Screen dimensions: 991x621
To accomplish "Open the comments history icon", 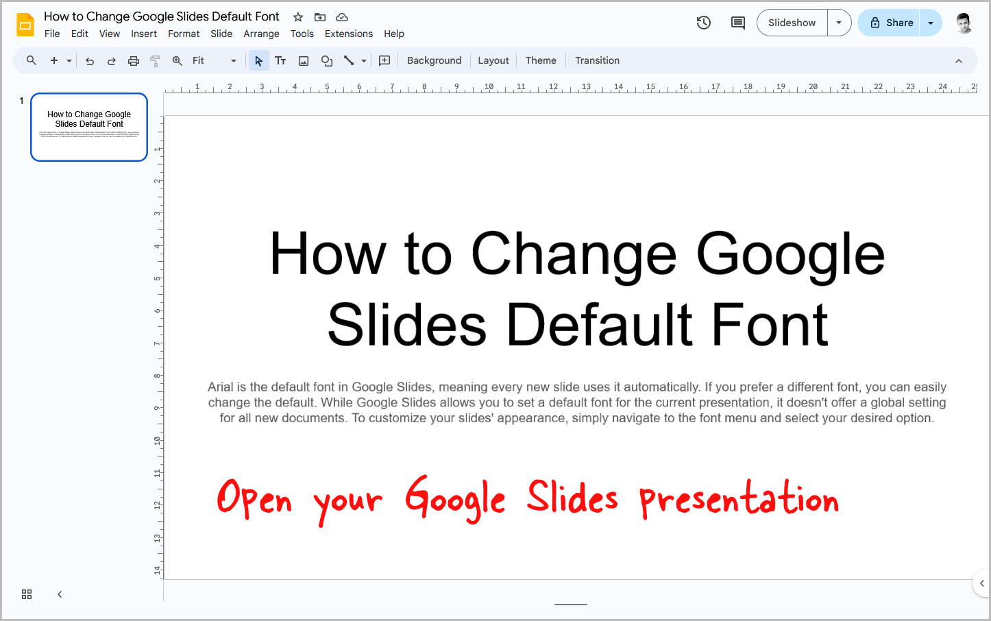I will coord(738,23).
